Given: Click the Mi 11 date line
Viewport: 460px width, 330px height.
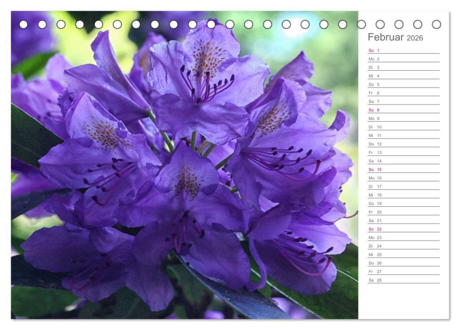Looking at the screenshot, I should (404, 135).
